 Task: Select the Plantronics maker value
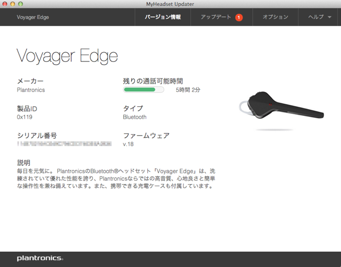tap(31, 90)
